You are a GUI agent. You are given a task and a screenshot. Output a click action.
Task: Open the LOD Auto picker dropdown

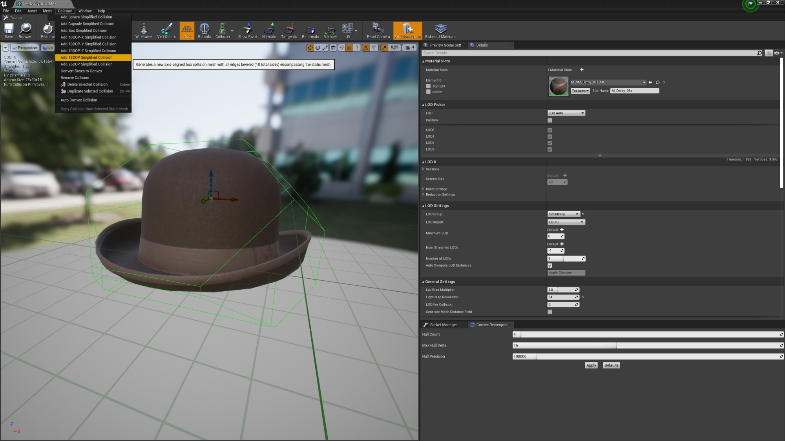pos(565,113)
